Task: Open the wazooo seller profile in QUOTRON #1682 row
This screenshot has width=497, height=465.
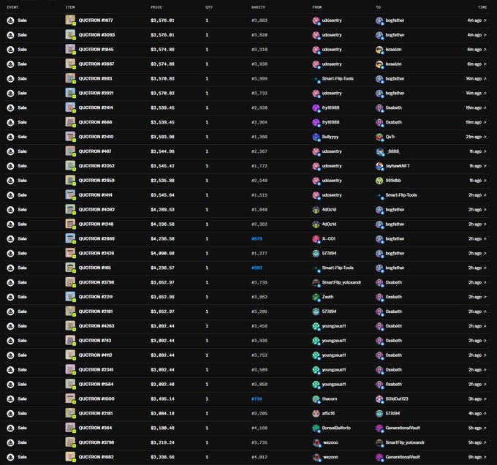Action: click(x=330, y=457)
